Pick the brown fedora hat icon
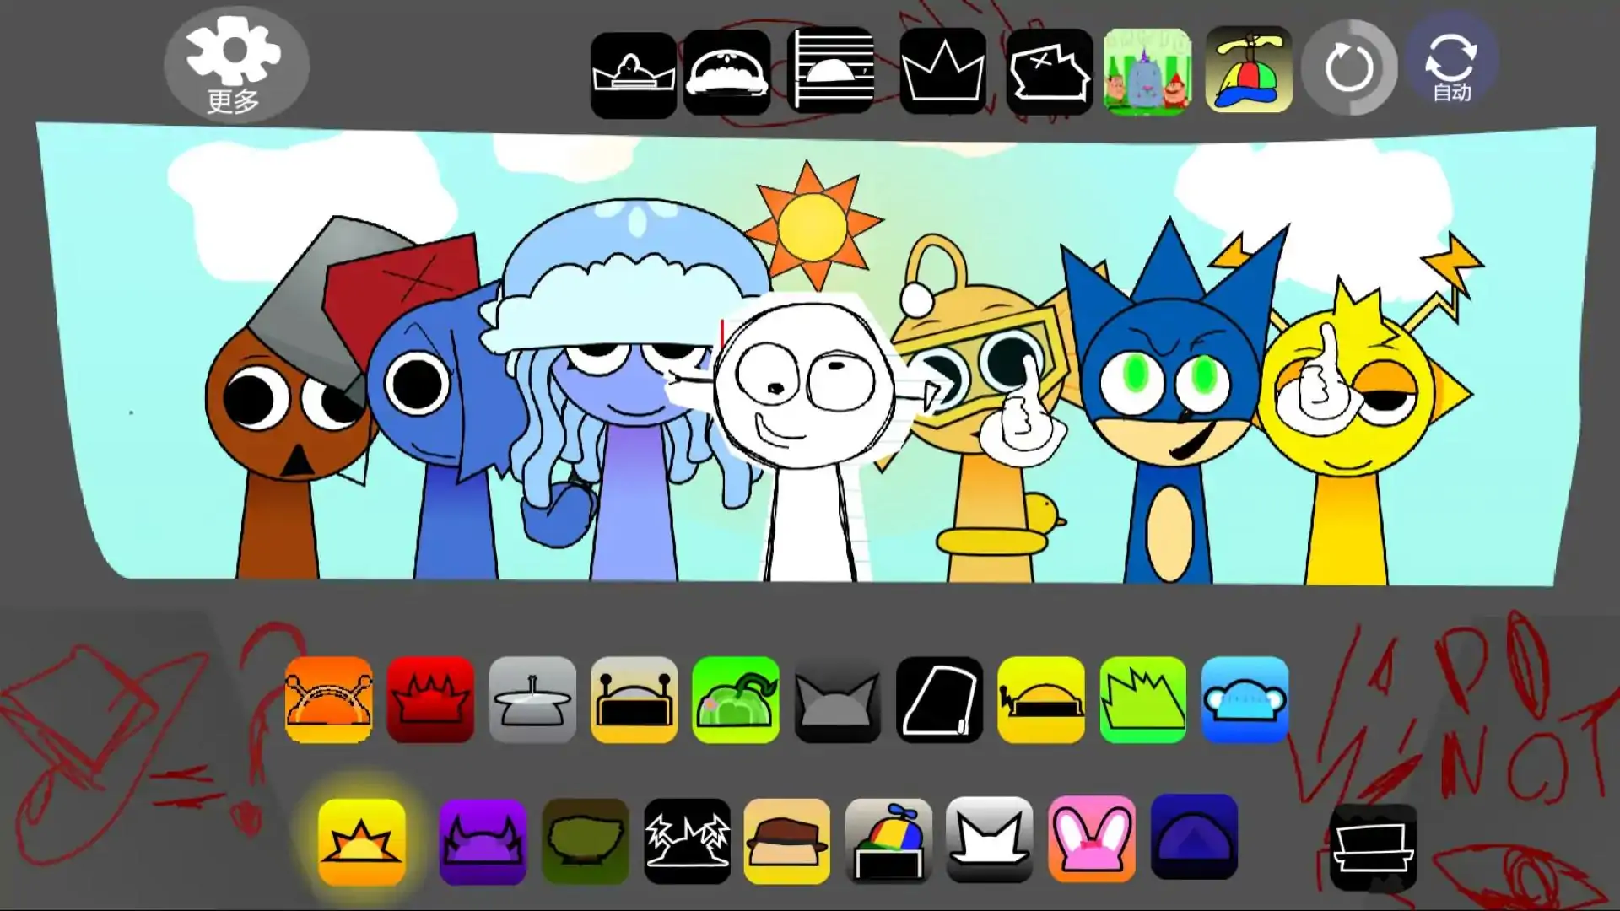 click(787, 841)
